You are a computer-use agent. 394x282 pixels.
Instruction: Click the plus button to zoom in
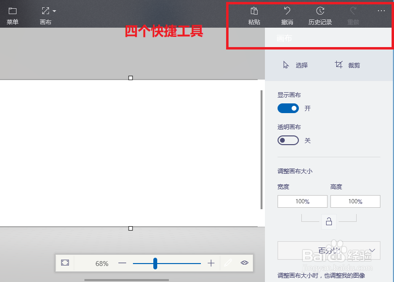pos(211,263)
